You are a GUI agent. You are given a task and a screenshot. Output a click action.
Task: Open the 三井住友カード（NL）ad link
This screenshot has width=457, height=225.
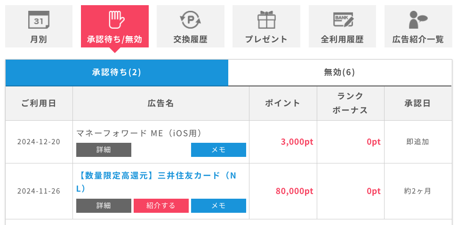(157, 182)
